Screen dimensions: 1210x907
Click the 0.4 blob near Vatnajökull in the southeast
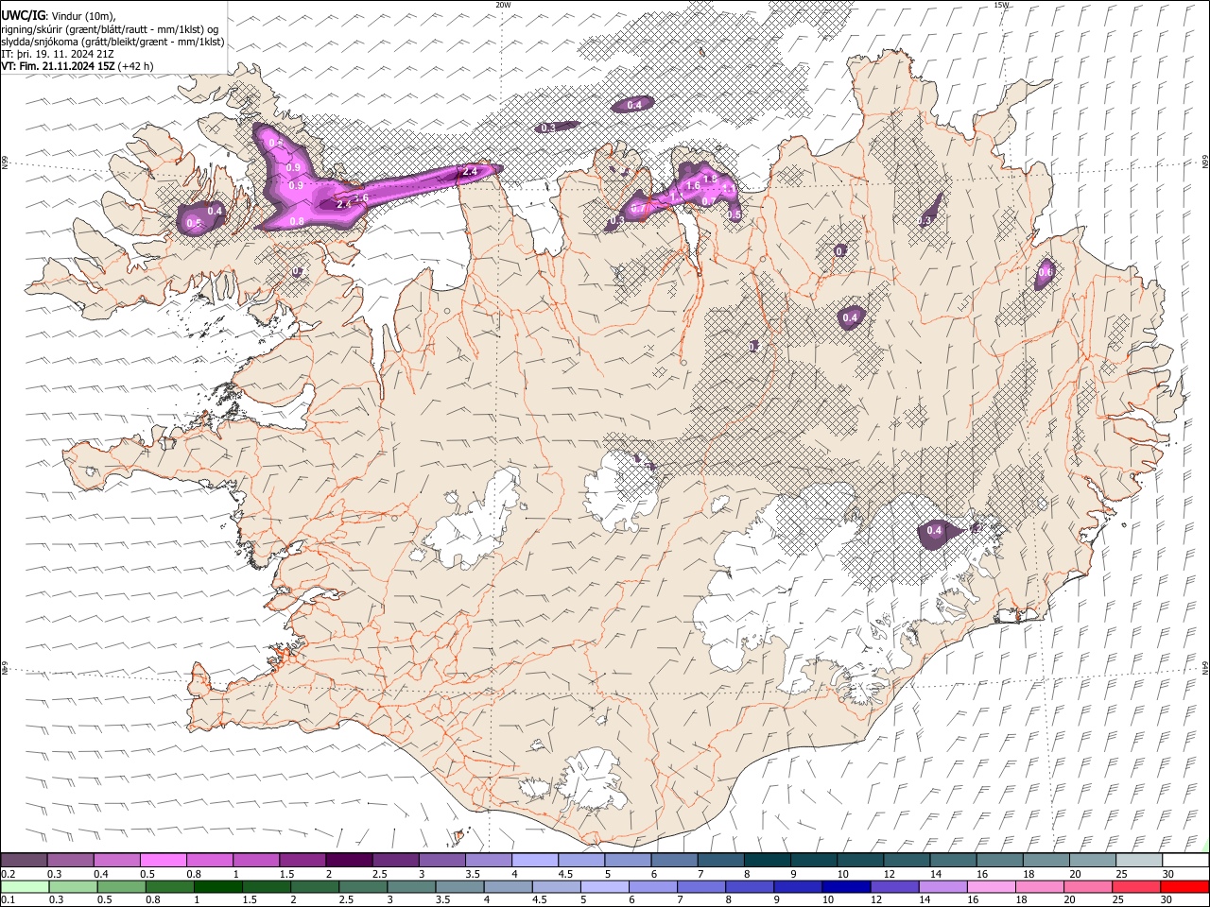tap(934, 531)
